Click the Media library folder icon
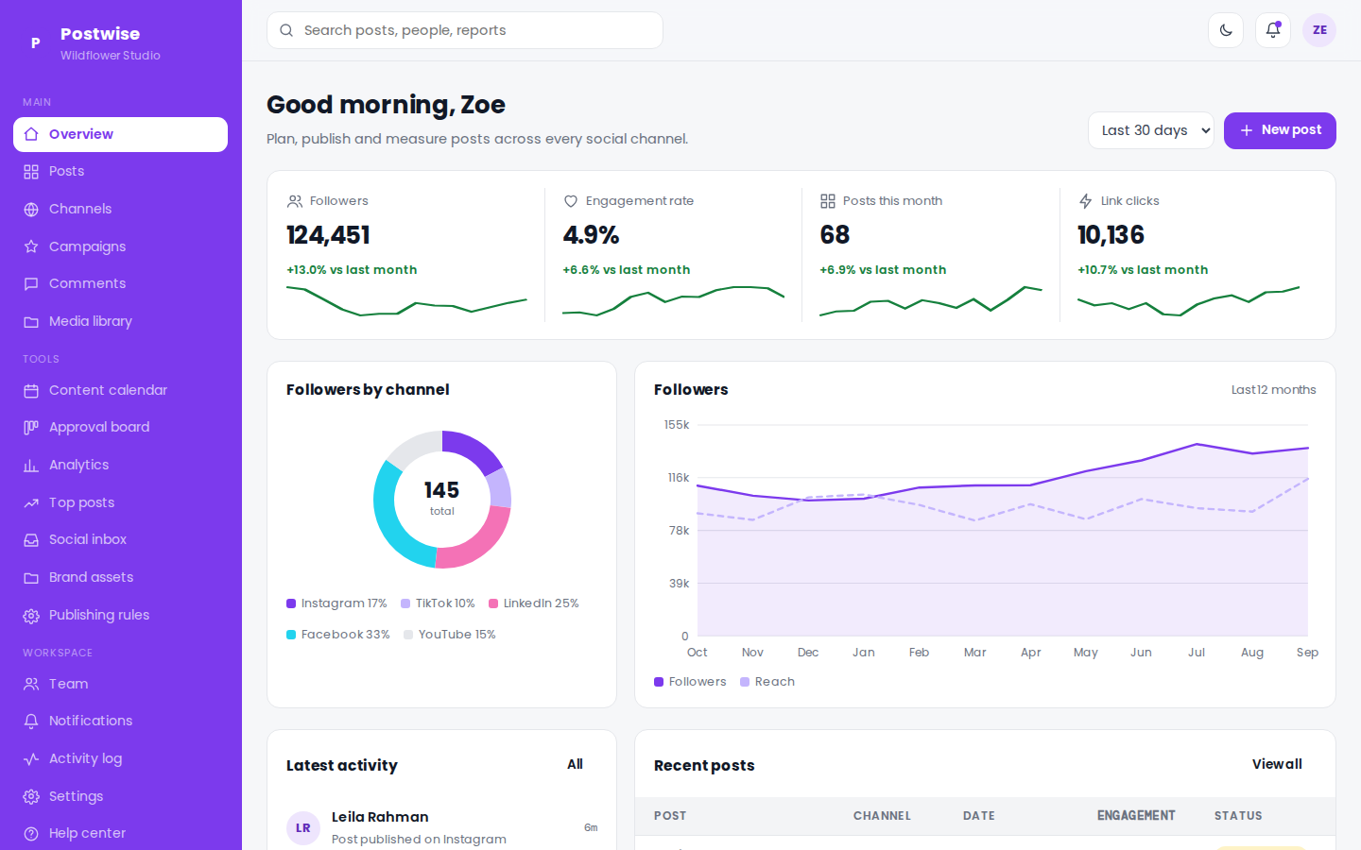 [x=31, y=322]
